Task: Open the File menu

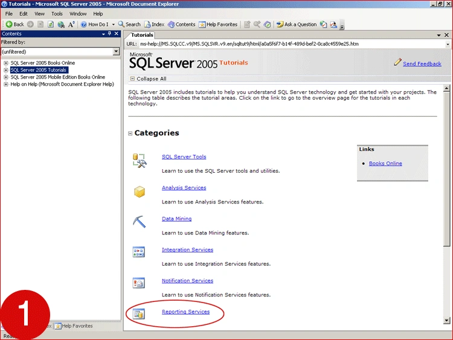Action: 9,14
